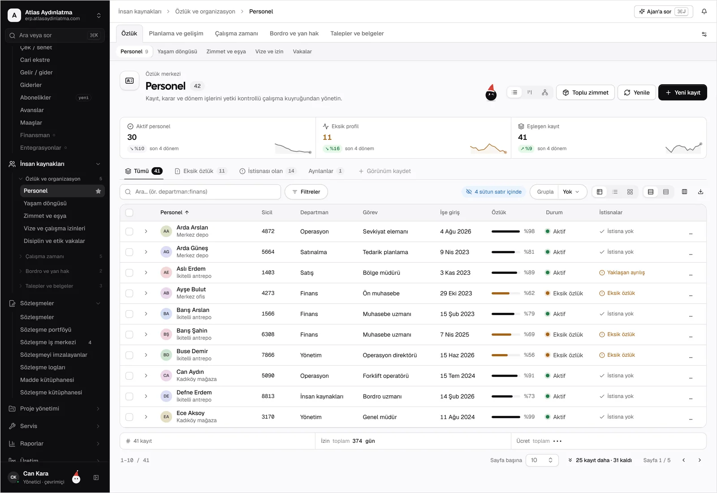
Task: Click the Toplu zimmet button
Action: pos(585,92)
